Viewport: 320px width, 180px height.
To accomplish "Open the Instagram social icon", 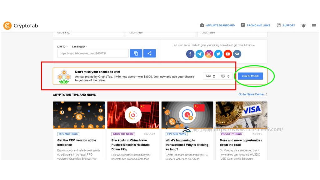I will pos(209,54).
